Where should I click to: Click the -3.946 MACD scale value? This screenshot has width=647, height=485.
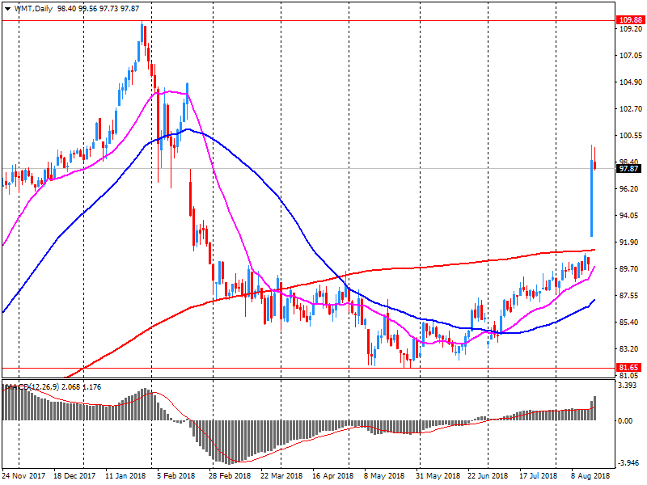[x=629, y=463]
